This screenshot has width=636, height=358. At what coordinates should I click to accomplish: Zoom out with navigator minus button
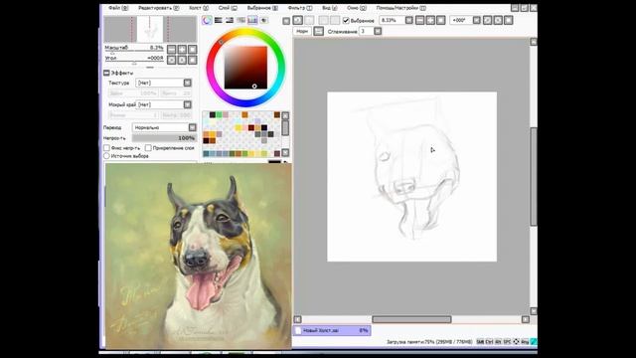coord(172,49)
